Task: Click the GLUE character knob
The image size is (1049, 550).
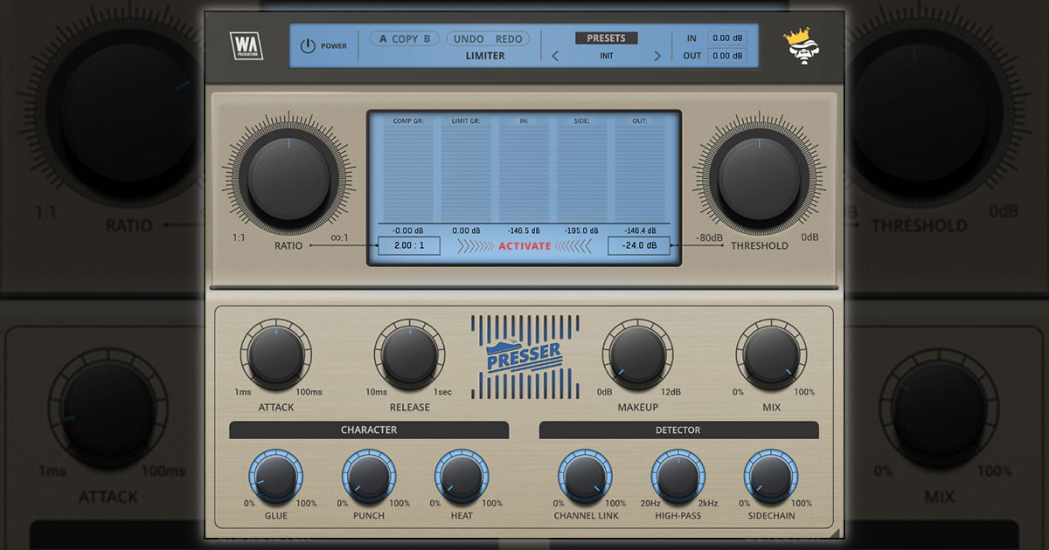Action: click(275, 476)
